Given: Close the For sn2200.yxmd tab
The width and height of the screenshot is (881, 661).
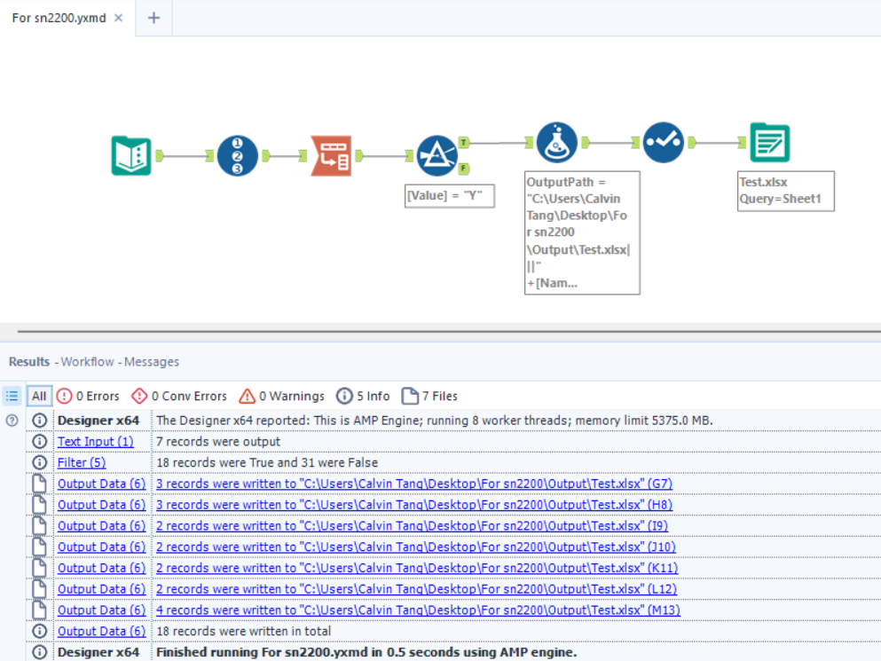Looking at the screenshot, I should 119,18.
